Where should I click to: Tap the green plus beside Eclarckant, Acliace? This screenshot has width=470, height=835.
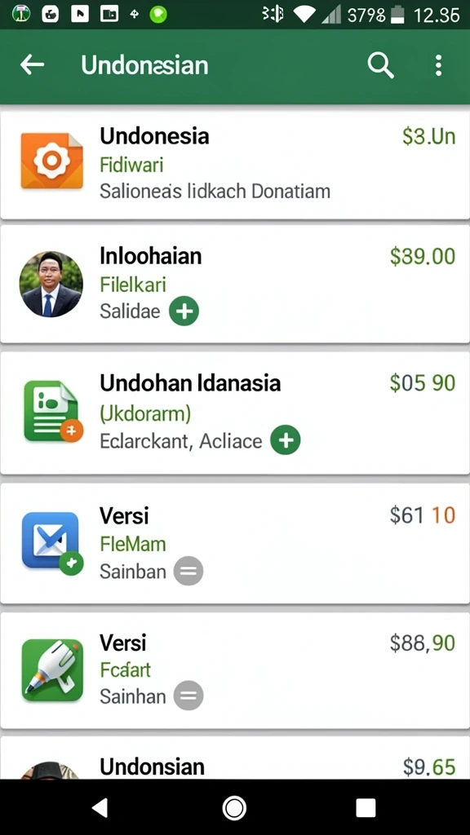pos(285,440)
